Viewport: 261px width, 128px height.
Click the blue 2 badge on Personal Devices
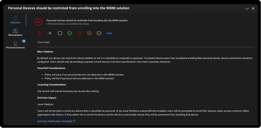coord(24,41)
